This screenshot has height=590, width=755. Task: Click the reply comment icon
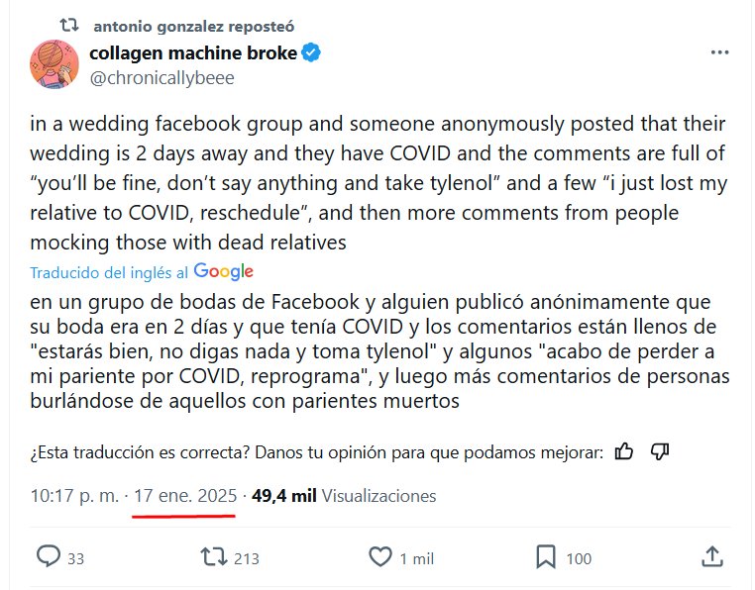coord(49,557)
